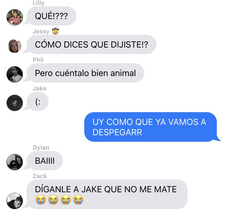Tap the 'Pero cuéntalo bien animal' message
The width and height of the screenshot is (225, 211).
click(x=85, y=73)
